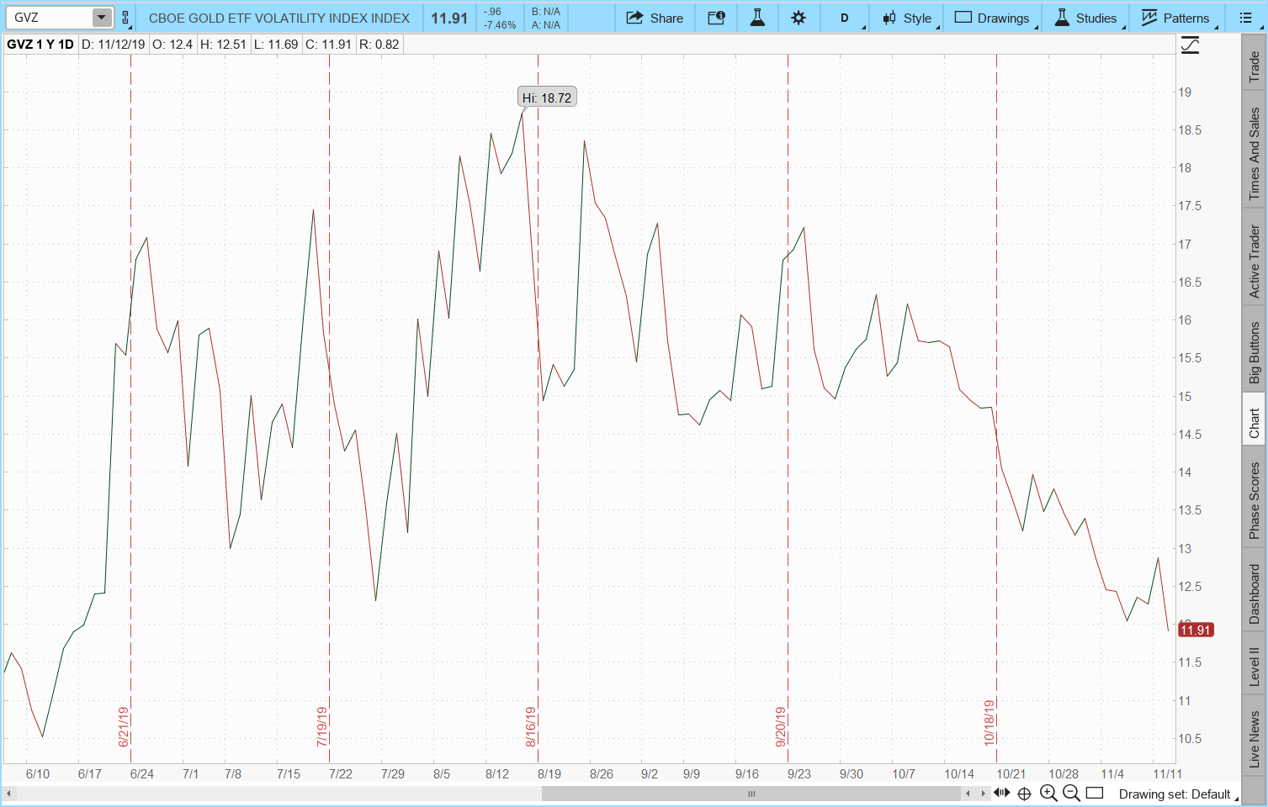
Task: Zoom out with the minus magnifier
Action: click(1071, 793)
